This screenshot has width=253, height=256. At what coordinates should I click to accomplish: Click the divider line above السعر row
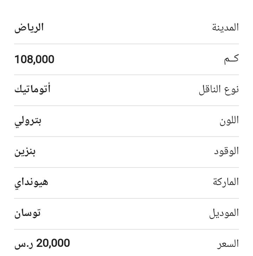126,229
